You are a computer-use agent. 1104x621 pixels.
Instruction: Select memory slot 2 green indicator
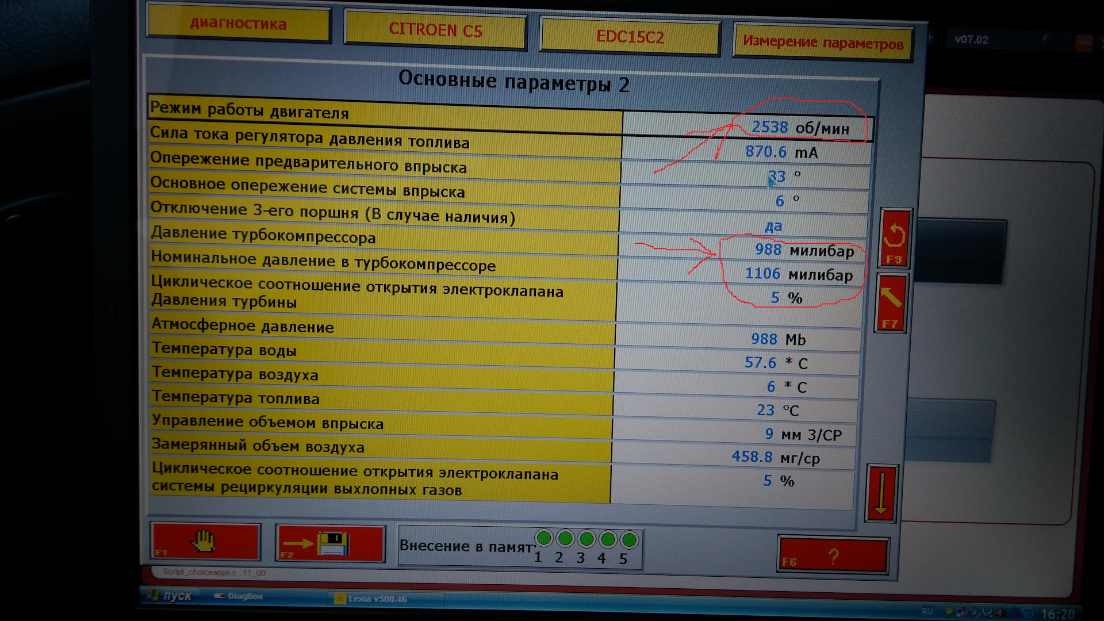click(x=565, y=539)
